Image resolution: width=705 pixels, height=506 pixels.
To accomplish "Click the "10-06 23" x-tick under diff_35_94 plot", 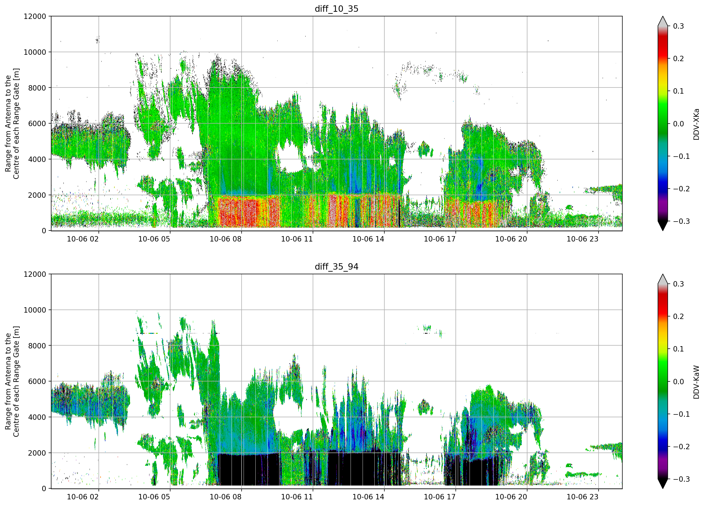I will 582,497.
